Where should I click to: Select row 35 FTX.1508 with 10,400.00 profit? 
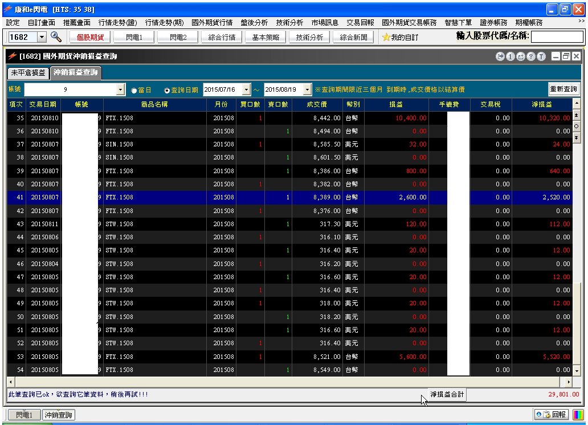[x=290, y=118]
